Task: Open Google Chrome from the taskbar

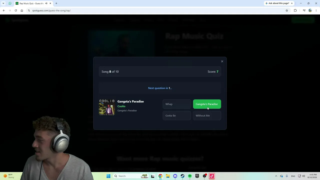Action: point(160,176)
